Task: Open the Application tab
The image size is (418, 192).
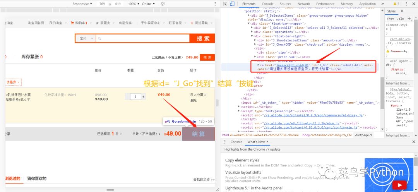Action: tap(367, 4)
